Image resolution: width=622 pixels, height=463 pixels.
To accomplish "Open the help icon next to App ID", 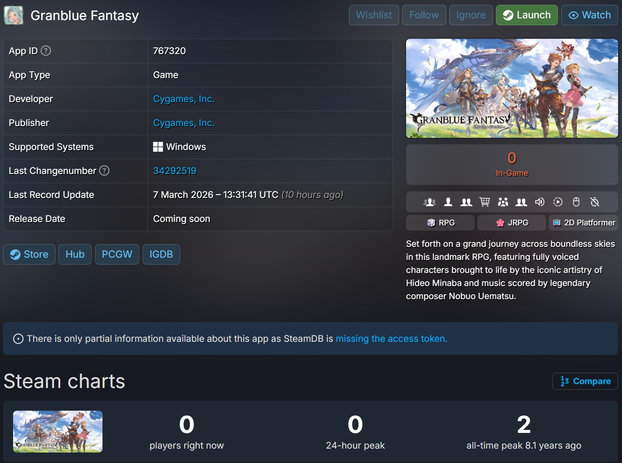I will click(x=46, y=51).
